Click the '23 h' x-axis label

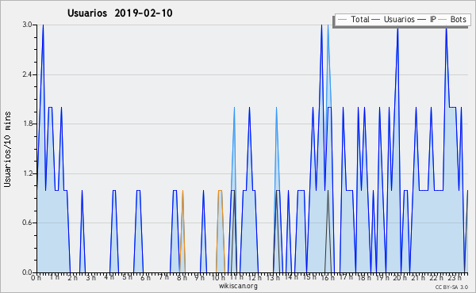[x=455, y=277]
